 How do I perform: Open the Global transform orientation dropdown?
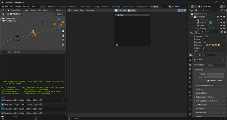click(58, 10)
